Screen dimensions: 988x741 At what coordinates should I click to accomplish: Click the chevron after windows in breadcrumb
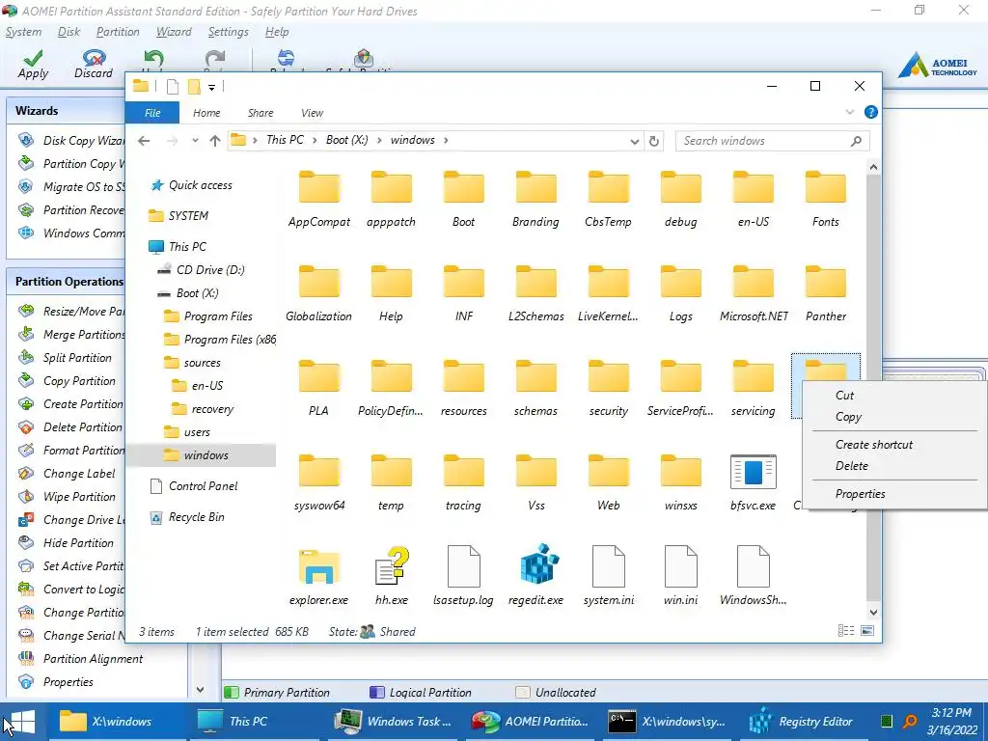point(446,140)
